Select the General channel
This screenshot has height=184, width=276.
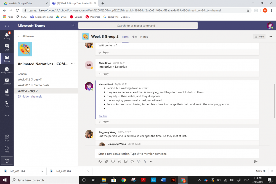coord(23,74)
